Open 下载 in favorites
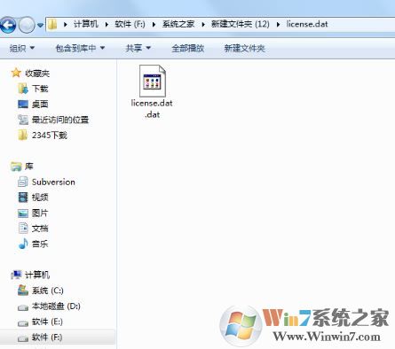 [40, 89]
